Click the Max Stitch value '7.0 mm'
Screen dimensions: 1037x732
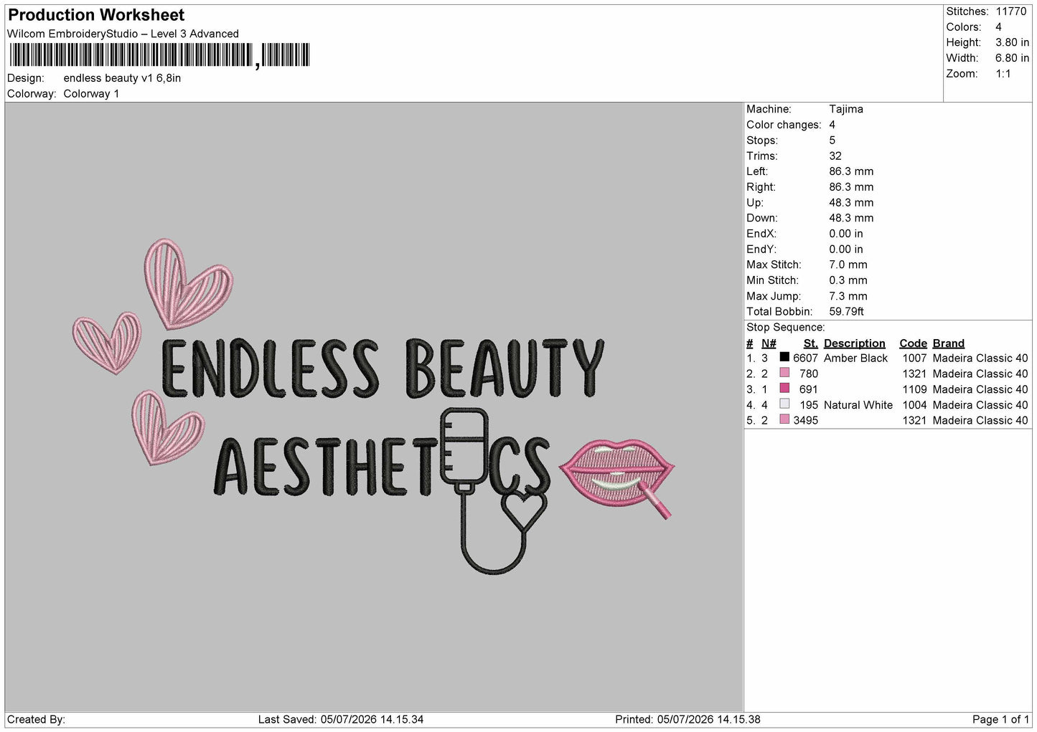tap(848, 265)
